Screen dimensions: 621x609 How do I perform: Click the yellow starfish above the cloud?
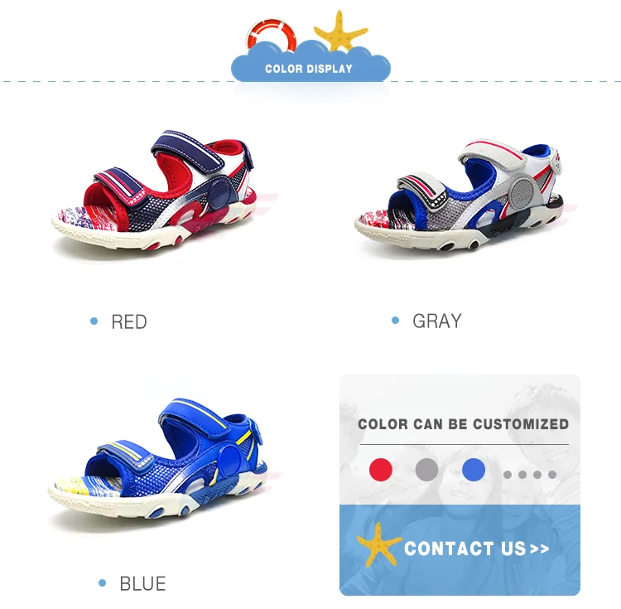(340, 31)
